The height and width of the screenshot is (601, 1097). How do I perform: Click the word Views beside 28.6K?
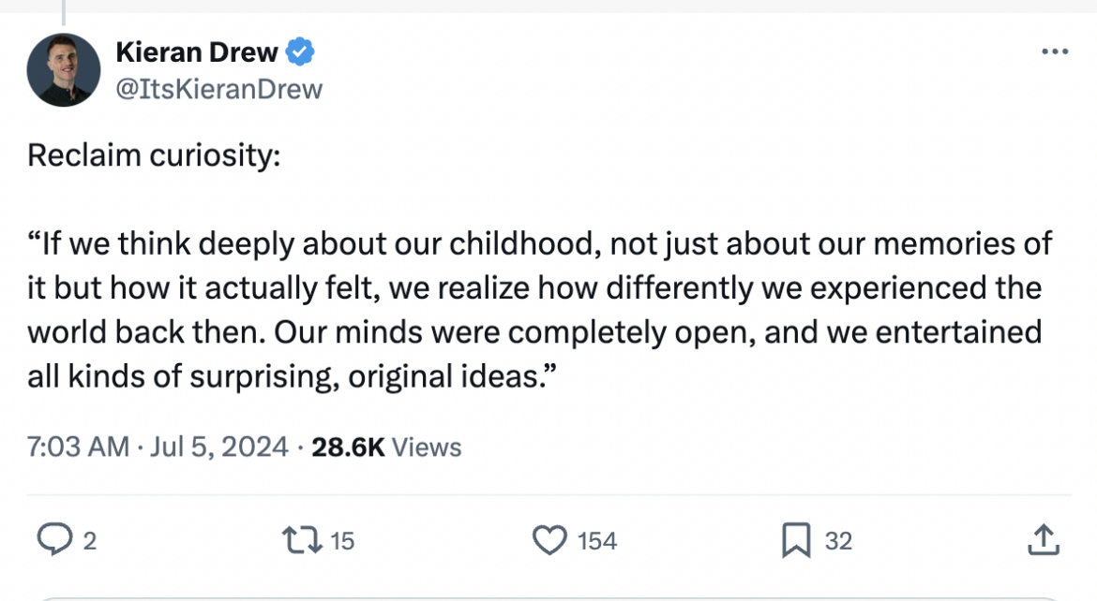[427, 447]
